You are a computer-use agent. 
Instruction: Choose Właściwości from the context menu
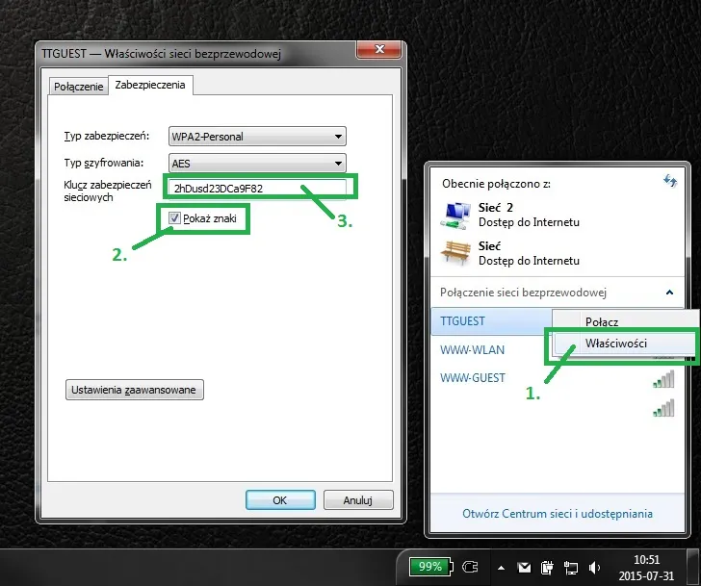coord(626,343)
